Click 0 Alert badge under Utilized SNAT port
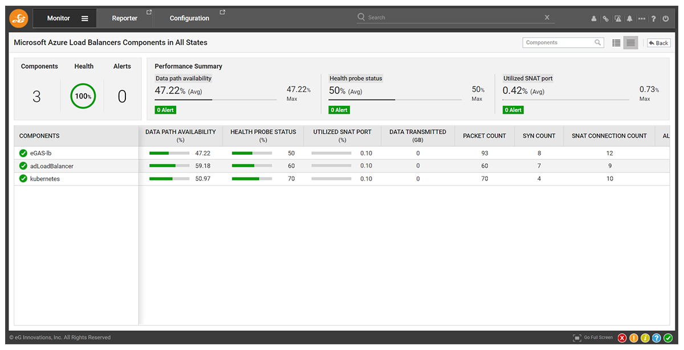 tap(513, 110)
